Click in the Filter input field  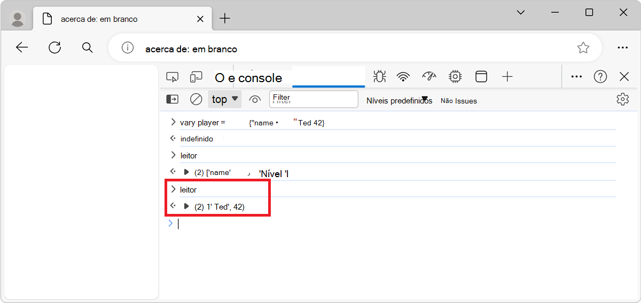pyautogui.click(x=314, y=99)
